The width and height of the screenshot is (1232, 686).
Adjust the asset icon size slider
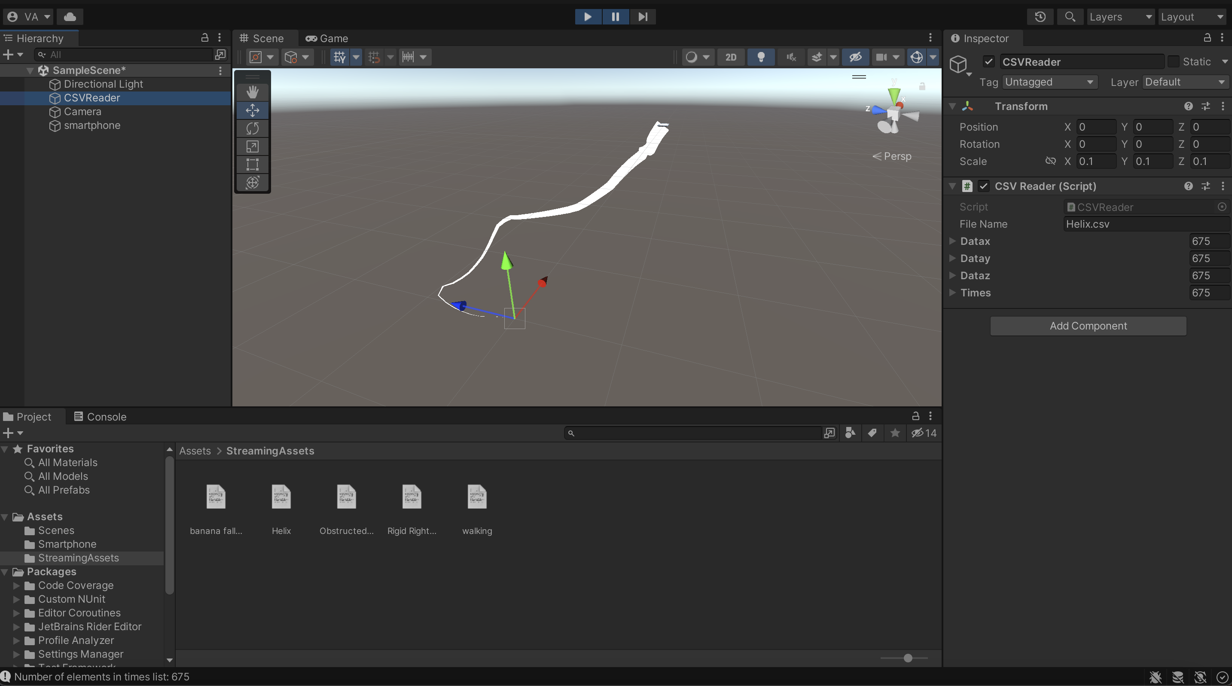(907, 658)
